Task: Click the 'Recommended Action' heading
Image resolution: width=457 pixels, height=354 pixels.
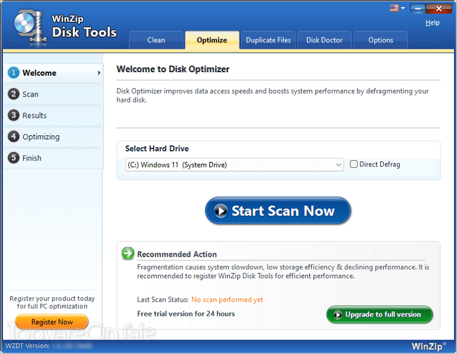Action: click(x=177, y=254)
